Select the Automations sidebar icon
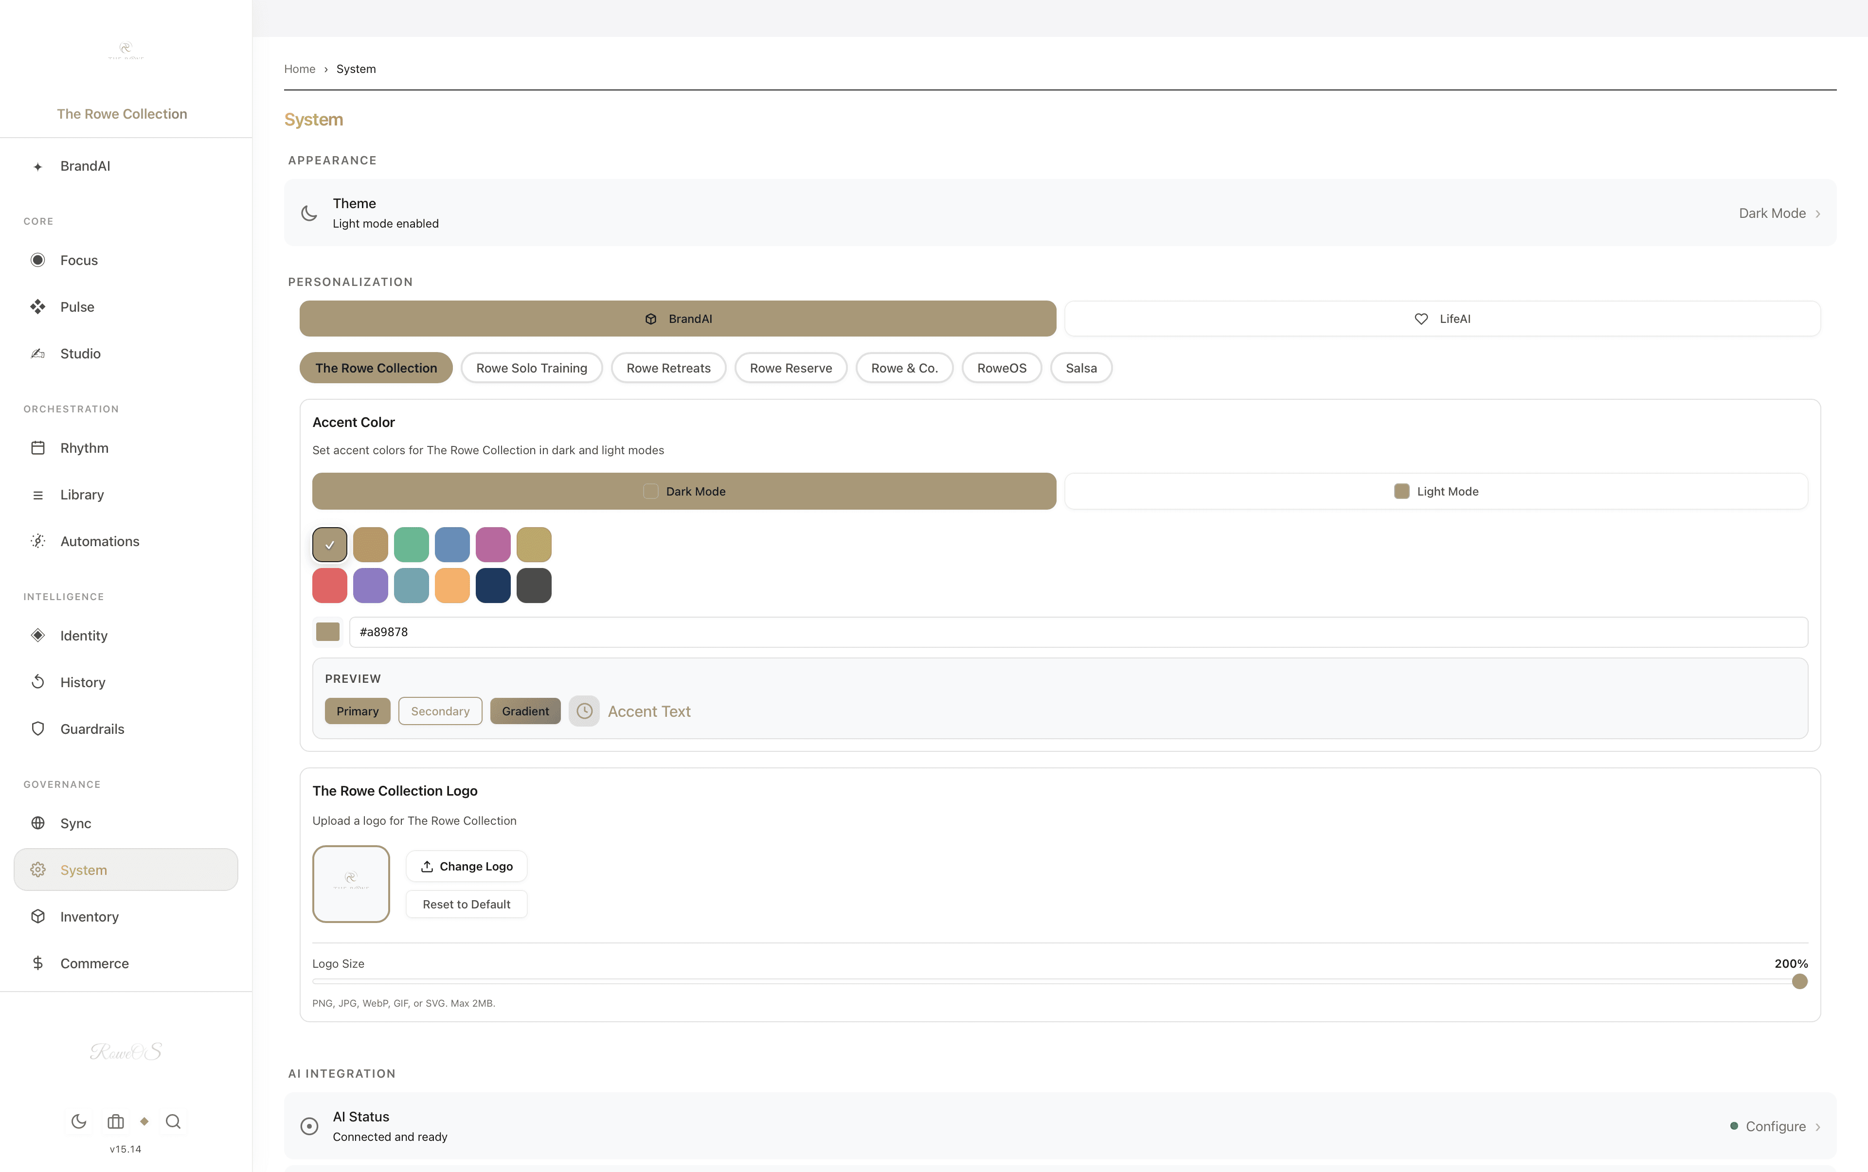This screenshot has width=1868, height=1172. pos(38,540)
